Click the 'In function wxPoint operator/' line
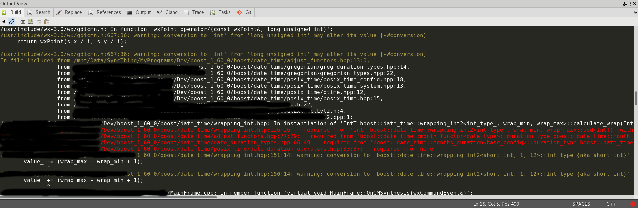Viewport: 638px width, 208px height. click(167, 29)
